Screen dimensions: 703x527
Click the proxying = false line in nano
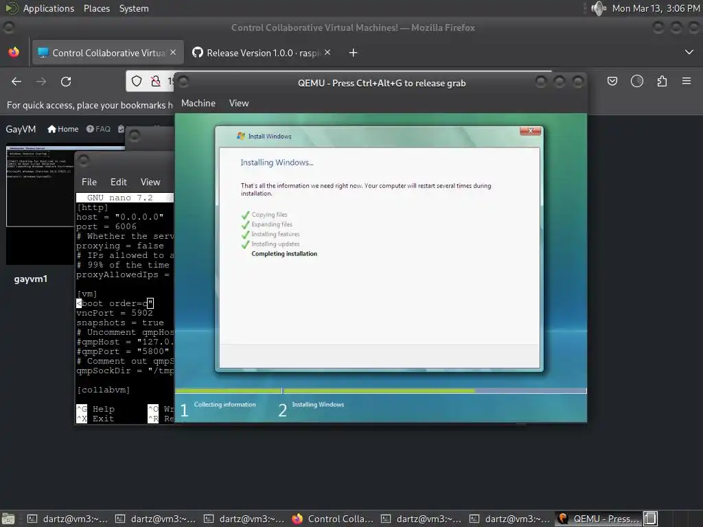(119, 246)
